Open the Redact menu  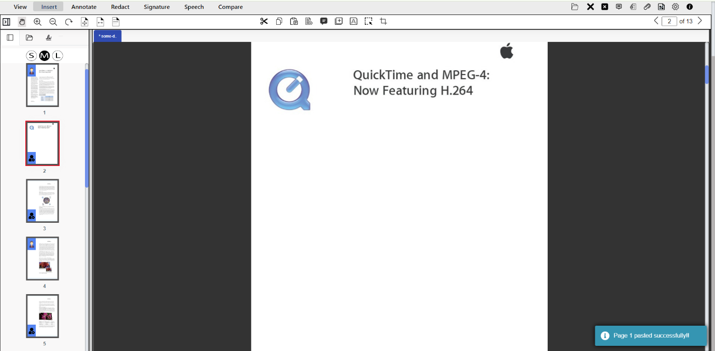tap(120, 7)
